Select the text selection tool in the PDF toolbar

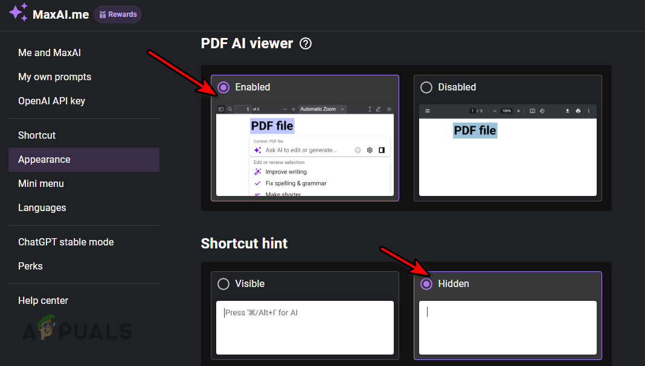370,109
